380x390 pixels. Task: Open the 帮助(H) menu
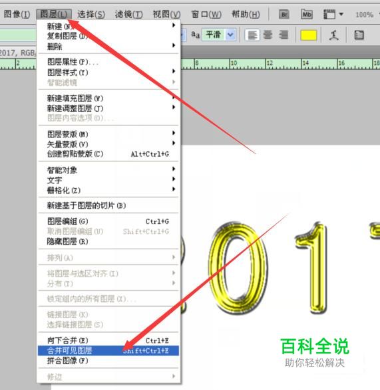(x=246, y=14)
